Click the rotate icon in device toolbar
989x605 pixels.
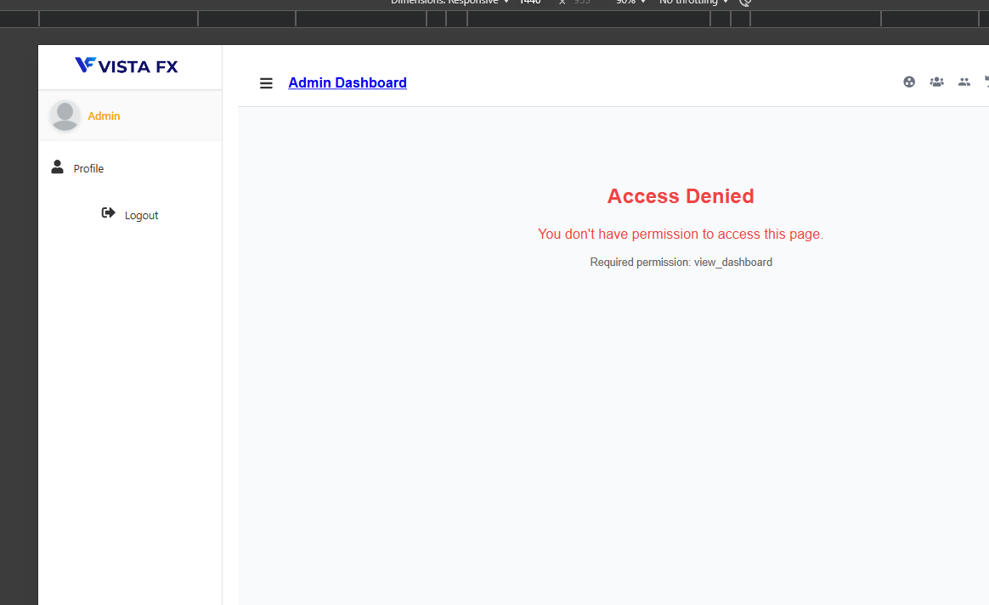(745, 3)
